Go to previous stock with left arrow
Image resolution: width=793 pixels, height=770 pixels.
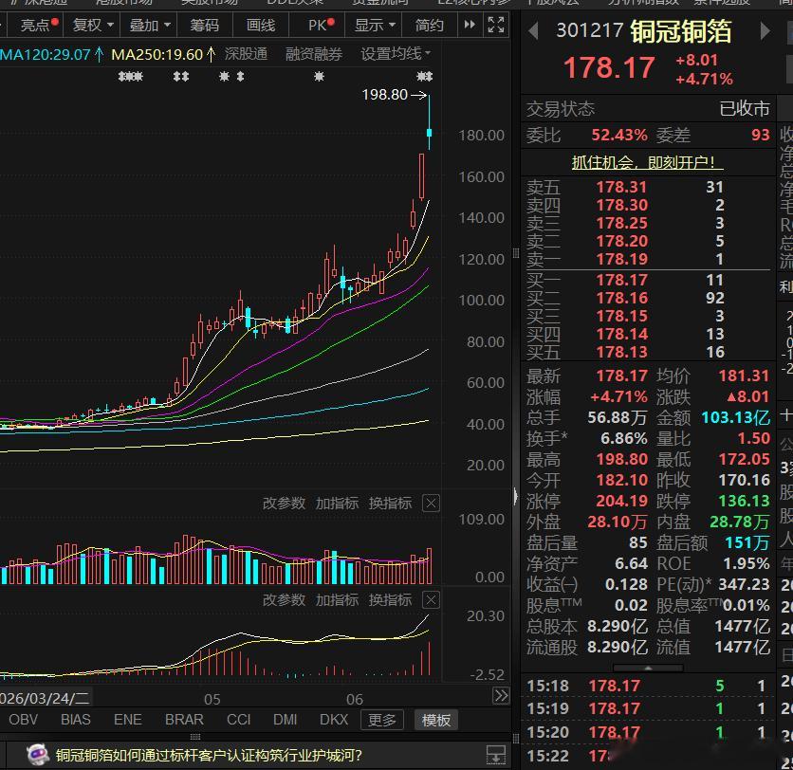click(x=532, y=31)
